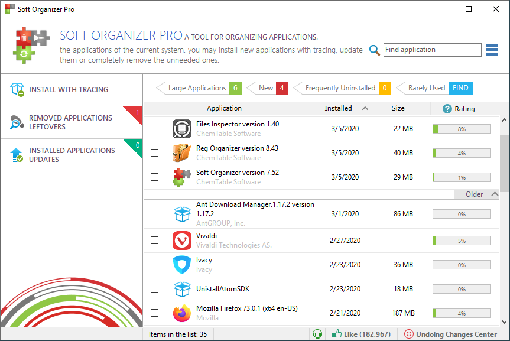
Task: Click the thumbs-up Like icon
Action: coord(337,334)
